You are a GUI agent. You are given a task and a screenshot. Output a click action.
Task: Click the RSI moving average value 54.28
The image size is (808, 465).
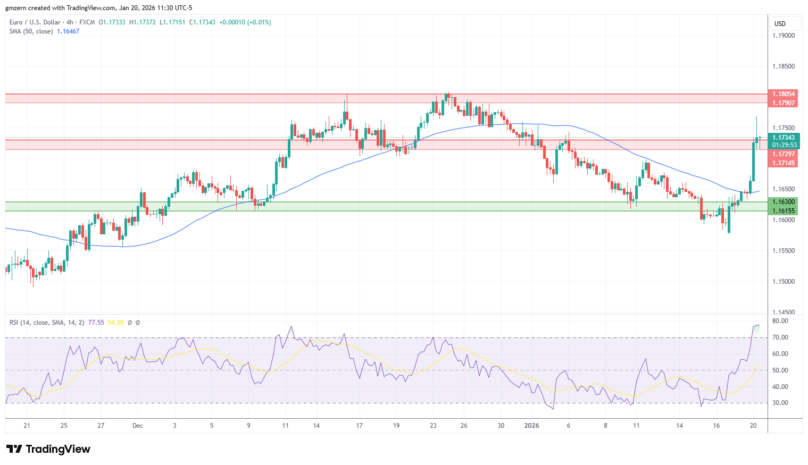click(115, 323)
